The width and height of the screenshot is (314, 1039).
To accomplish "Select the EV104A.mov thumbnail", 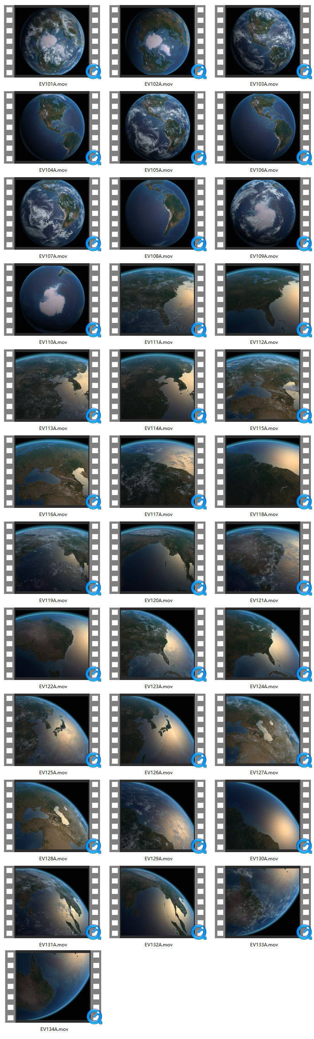I will [x=52, y=127].
